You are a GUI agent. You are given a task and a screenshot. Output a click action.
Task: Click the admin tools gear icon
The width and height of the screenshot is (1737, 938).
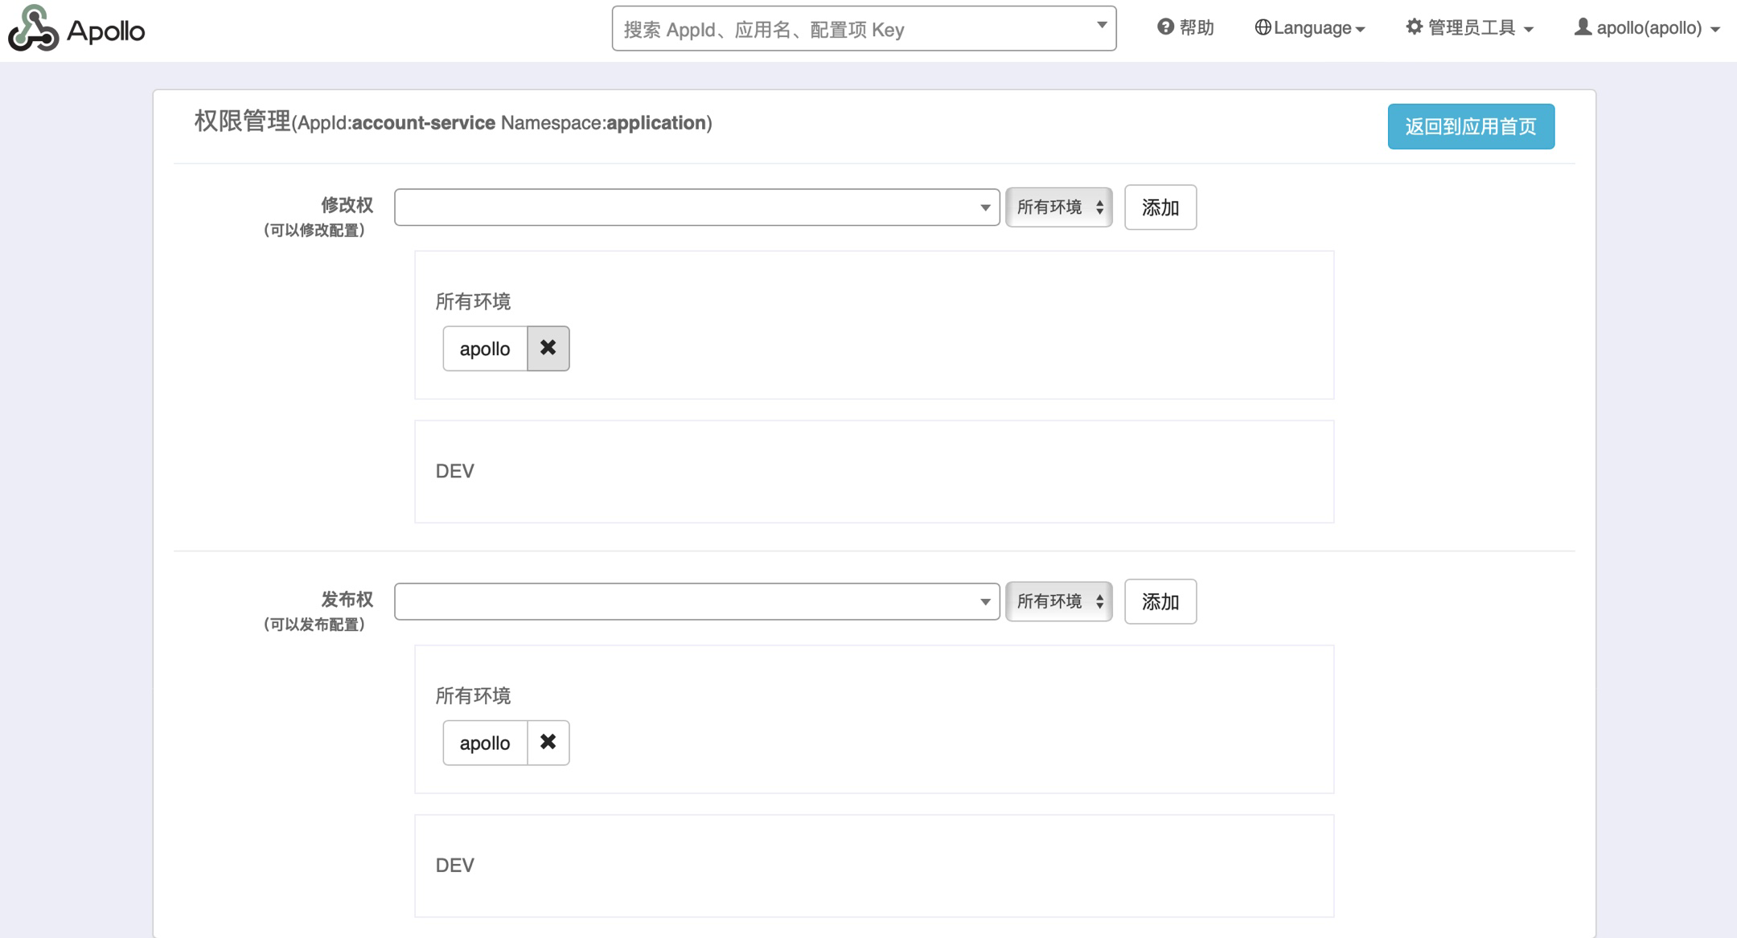(x=1414, y=27)
